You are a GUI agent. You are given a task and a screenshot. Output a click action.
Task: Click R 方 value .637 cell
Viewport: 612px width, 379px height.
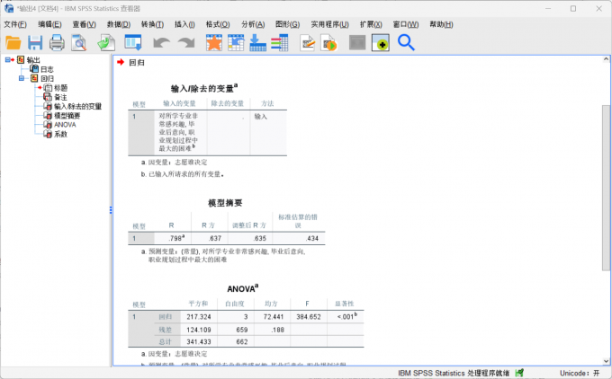(209, 238)
